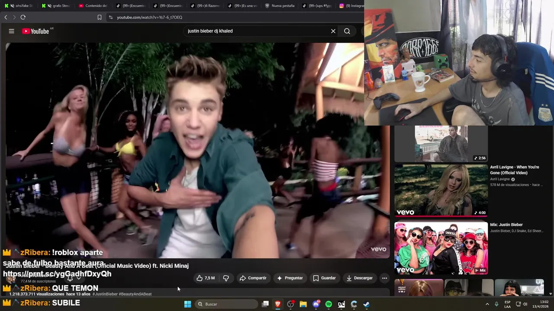The height and width of the screenshot is (311, 554).
Task: Expand the subscription options chevron
Action: coord(79,278)
